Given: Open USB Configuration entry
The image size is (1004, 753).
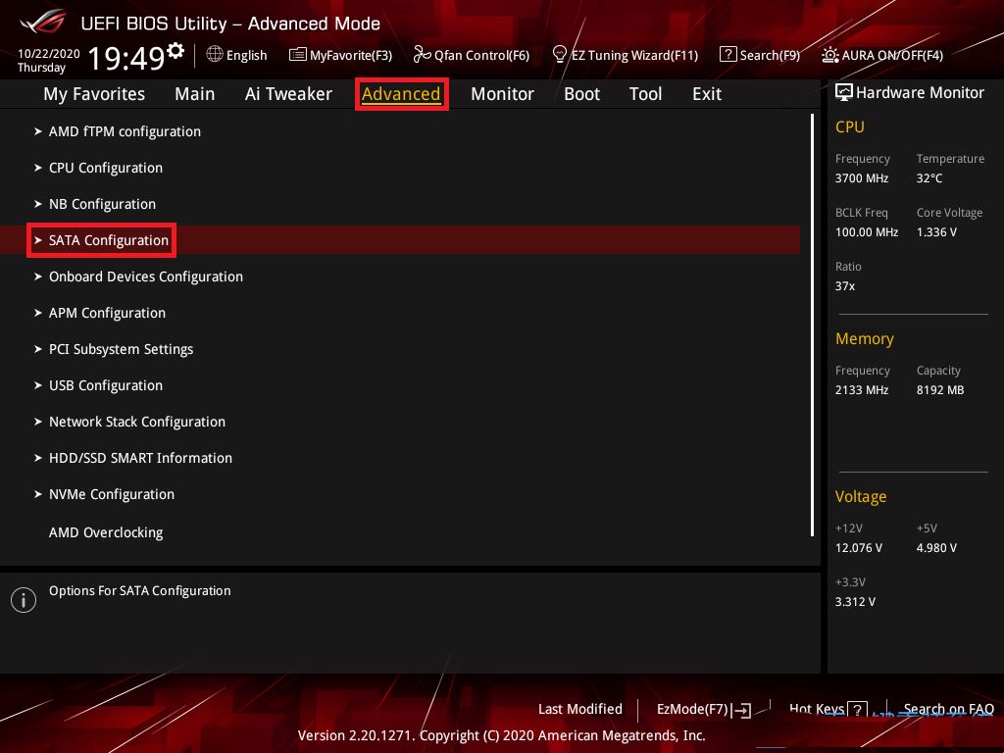Looking at the screenshot, I should pos(106,385).
